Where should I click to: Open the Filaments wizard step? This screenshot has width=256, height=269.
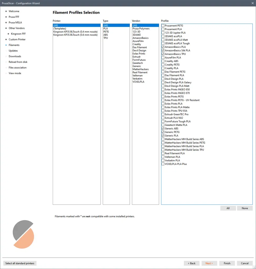14,45
